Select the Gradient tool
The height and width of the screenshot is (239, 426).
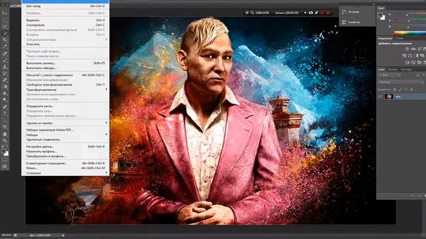click(x=5, y=87)
